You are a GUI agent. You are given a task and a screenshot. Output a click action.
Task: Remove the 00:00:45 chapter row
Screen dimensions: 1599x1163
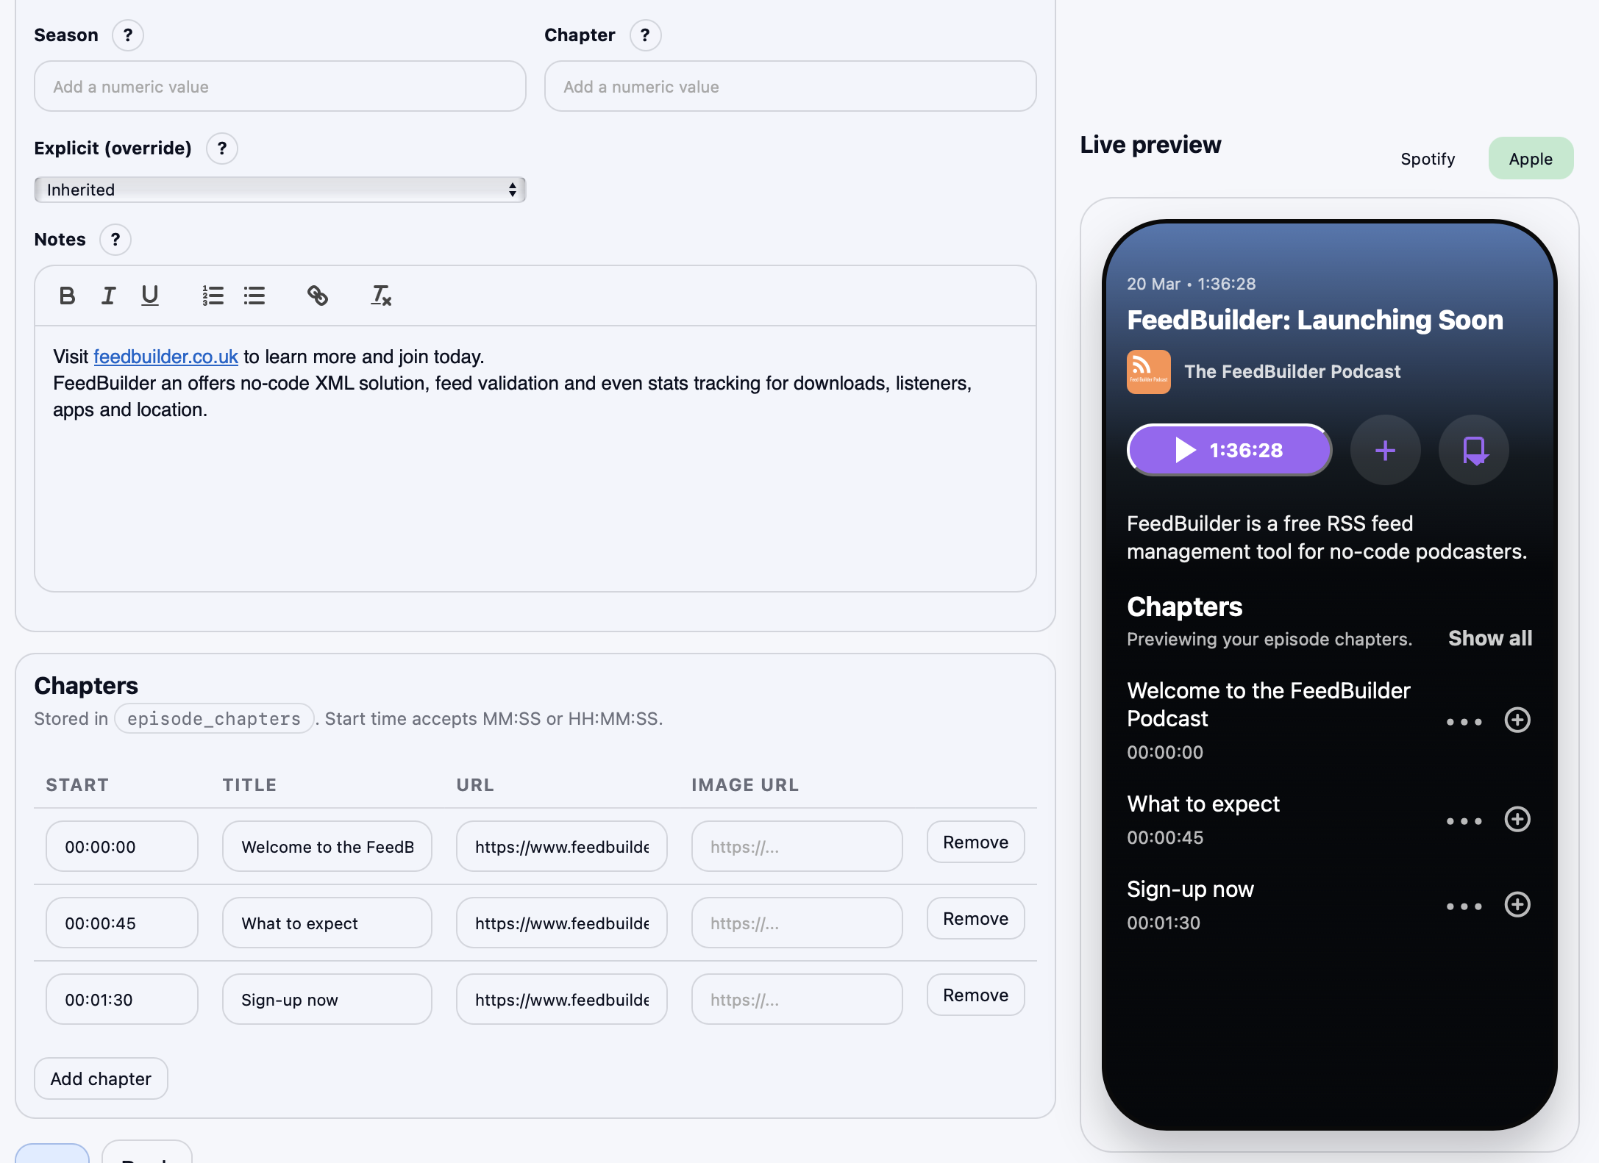tap(975, 919)
